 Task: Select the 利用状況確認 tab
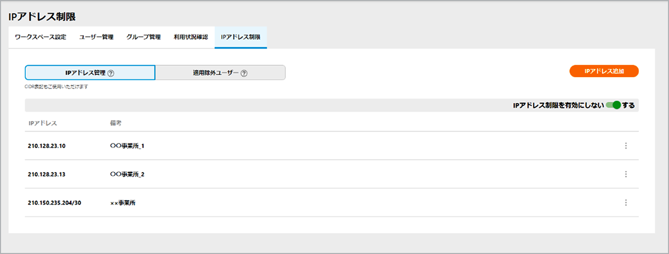coord(191,37)
